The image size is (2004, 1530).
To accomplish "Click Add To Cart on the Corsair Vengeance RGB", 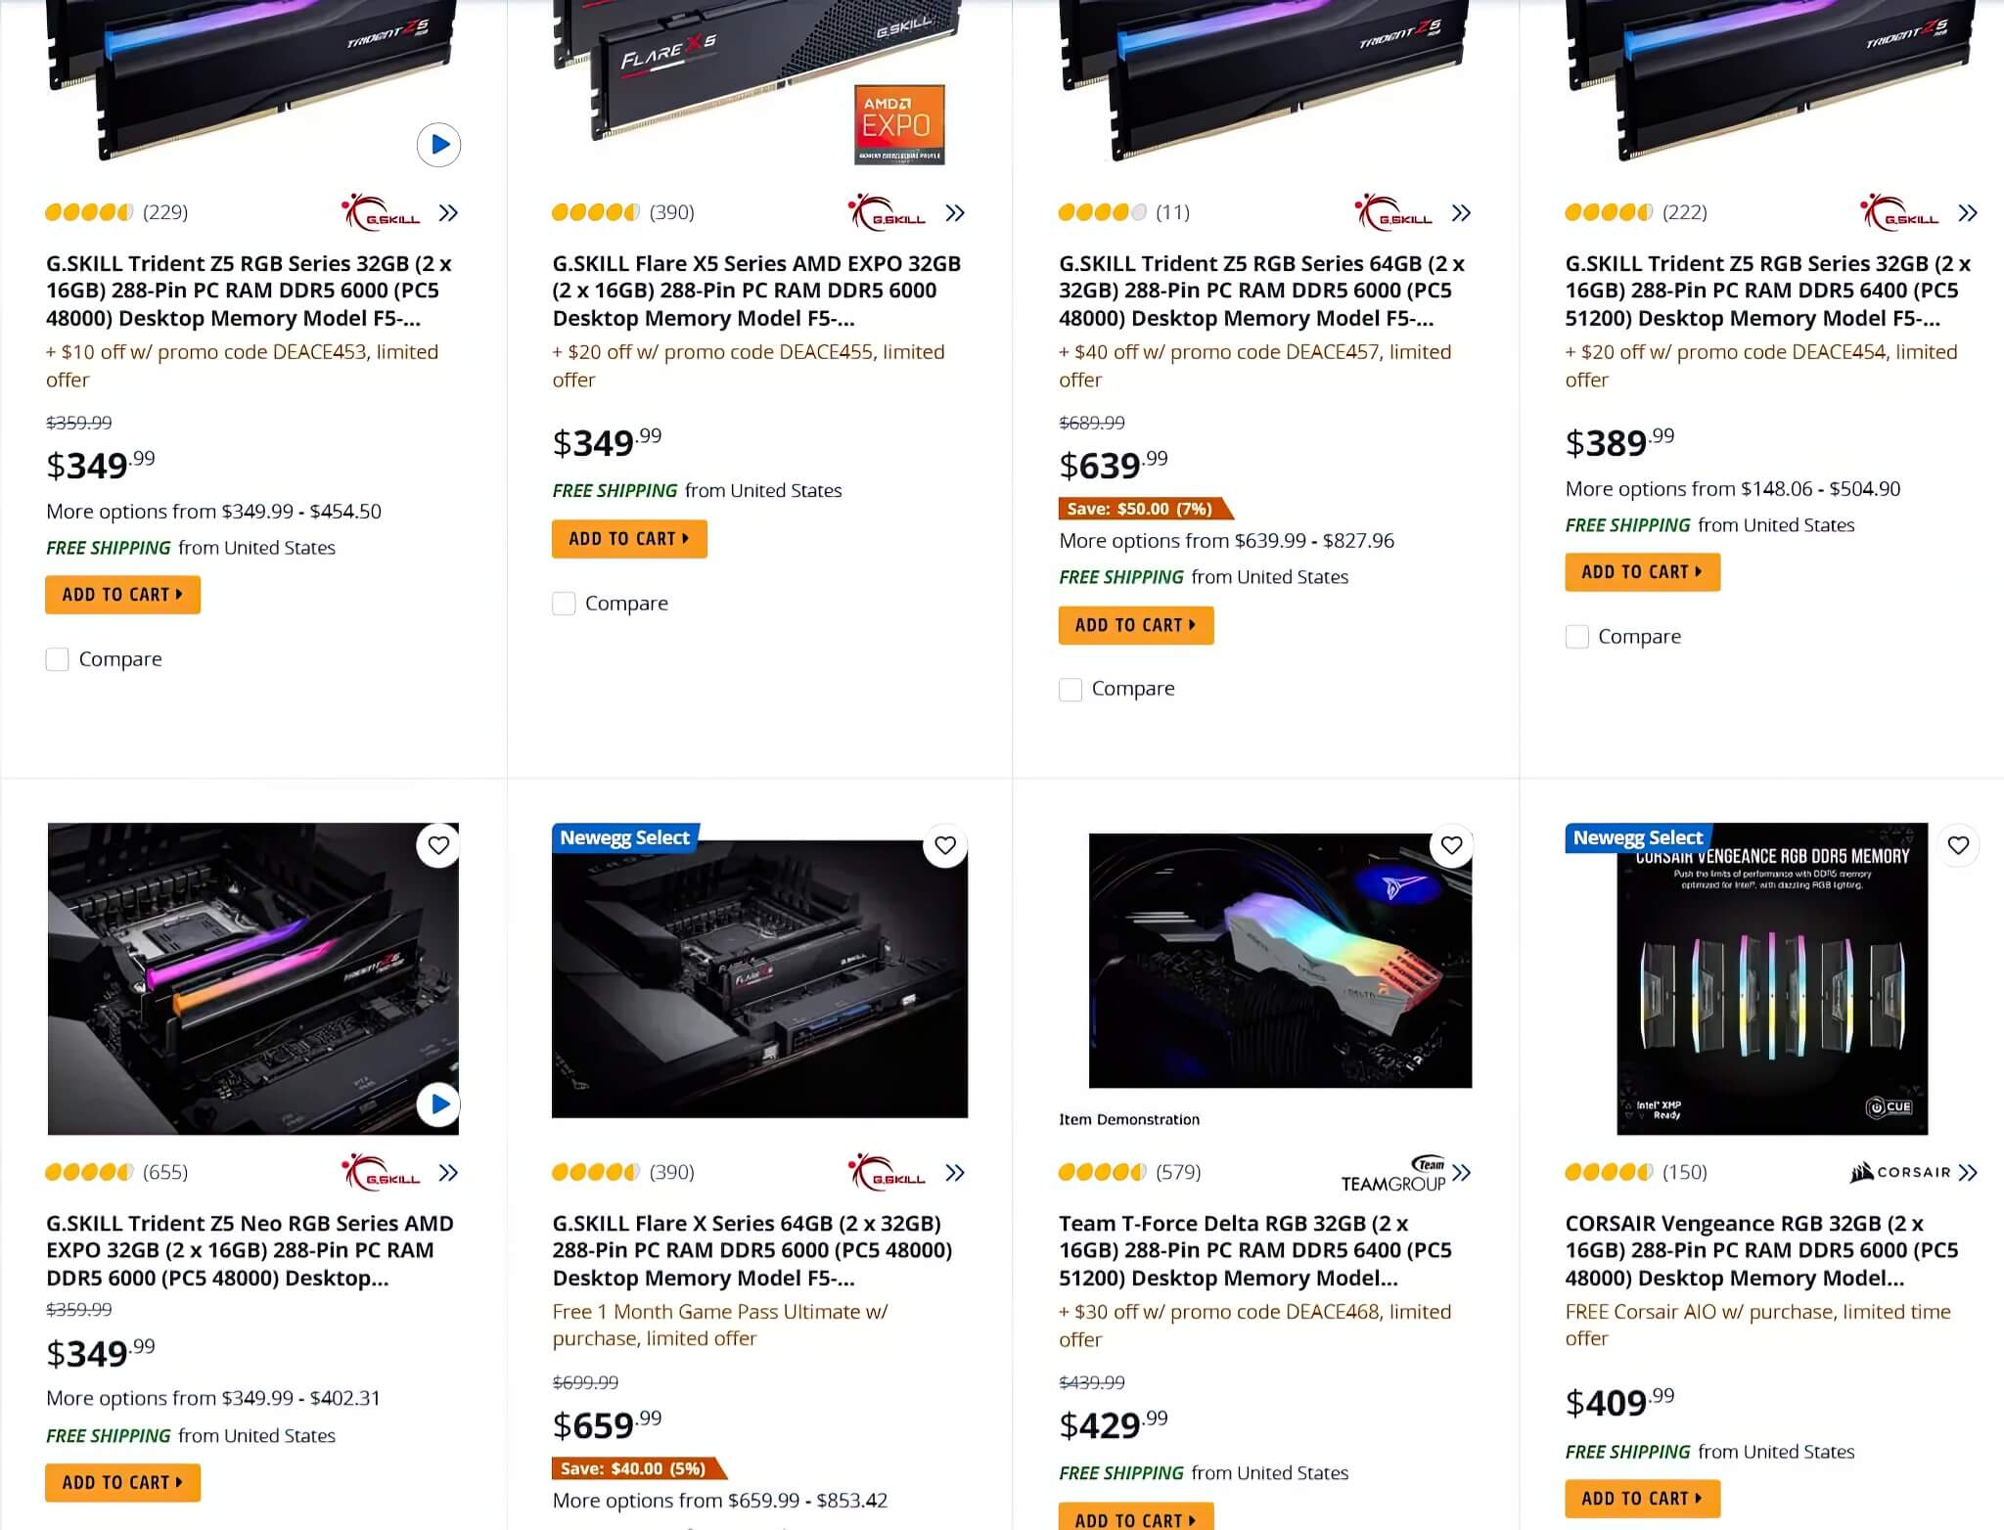I will point(1642,1498).
